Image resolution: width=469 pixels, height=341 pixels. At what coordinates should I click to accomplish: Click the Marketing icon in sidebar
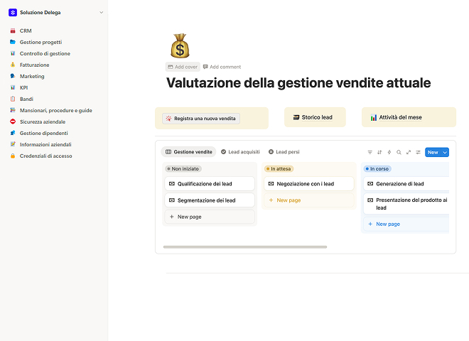coord(13,76)
